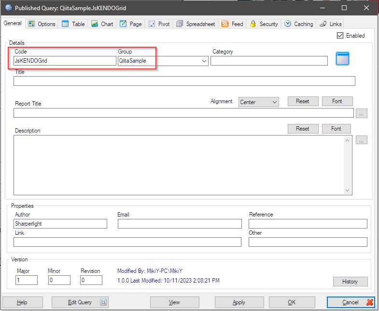Click in the Link field

[x=127, y=242]
